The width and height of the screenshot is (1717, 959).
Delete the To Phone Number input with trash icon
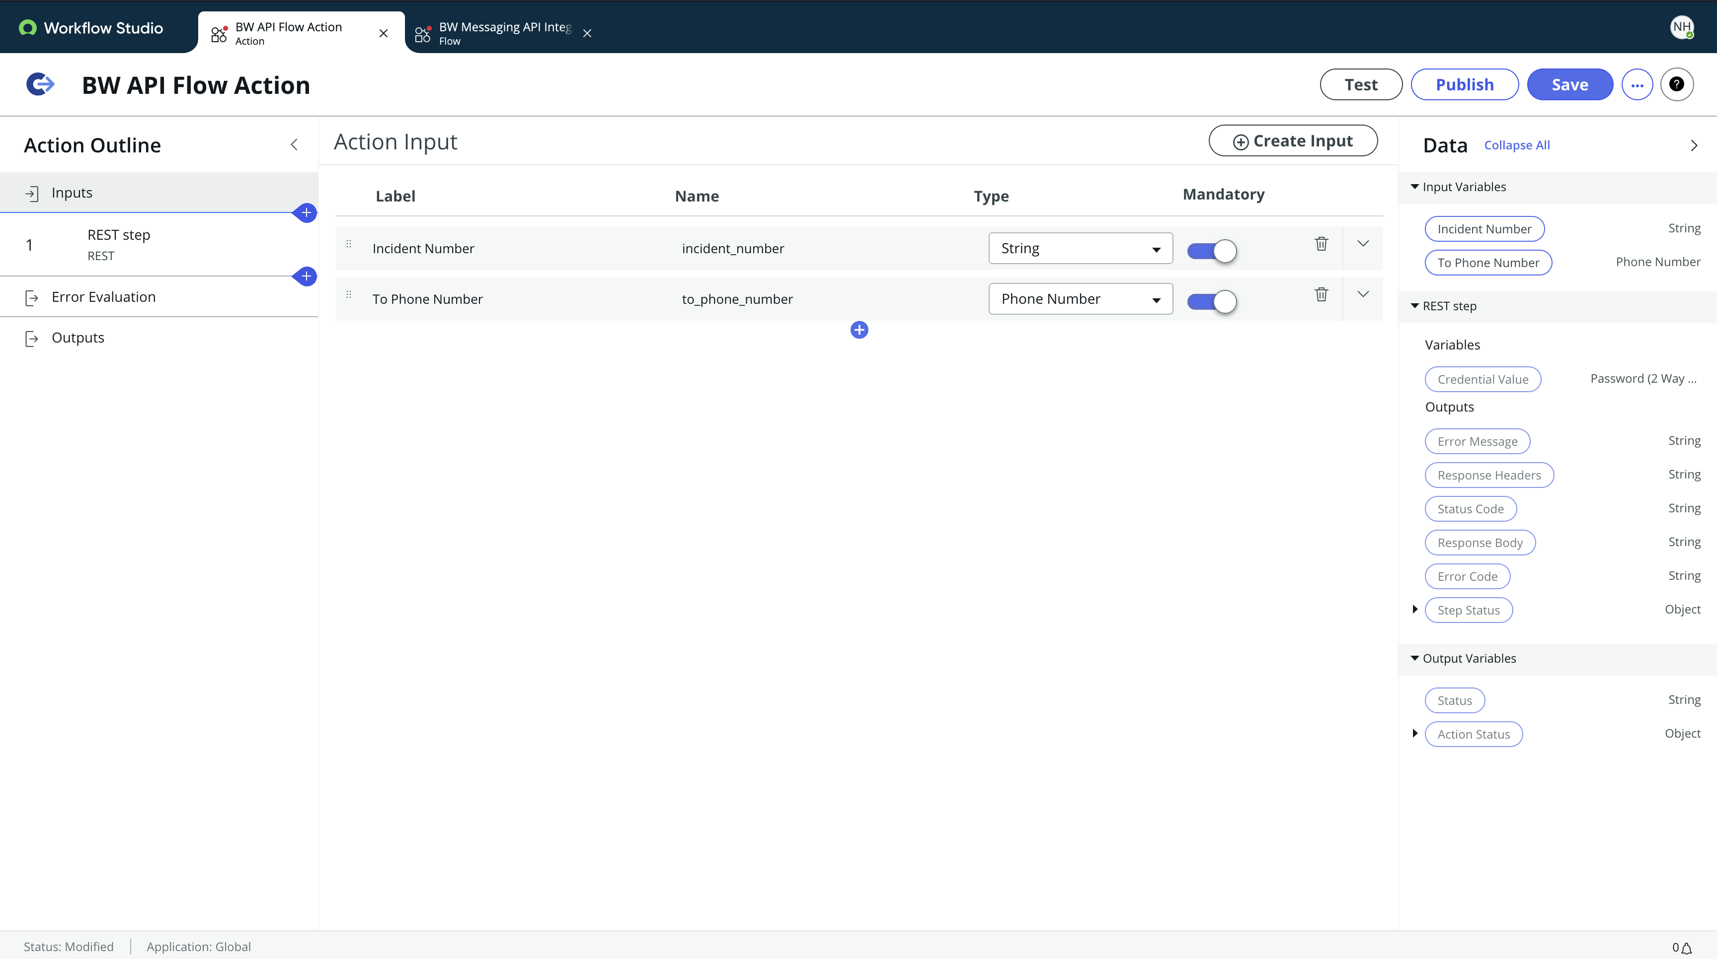tap(1321, 294)
